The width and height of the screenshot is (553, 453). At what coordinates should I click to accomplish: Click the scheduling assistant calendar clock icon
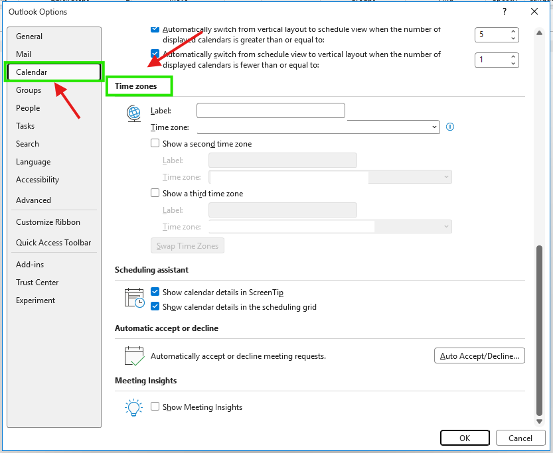coord(134,298)
